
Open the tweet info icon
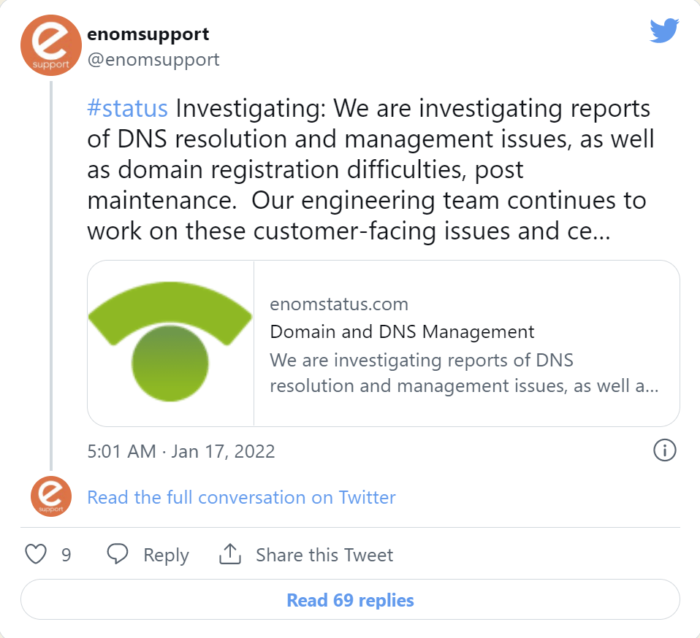coord(664,450)
